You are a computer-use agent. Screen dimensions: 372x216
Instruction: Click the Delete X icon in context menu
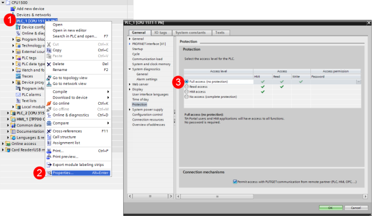[x=49, y=64]
